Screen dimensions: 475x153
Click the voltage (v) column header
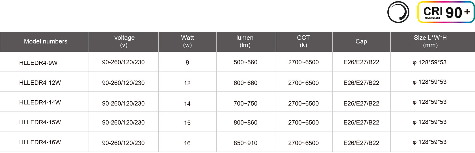coord(124,41)
